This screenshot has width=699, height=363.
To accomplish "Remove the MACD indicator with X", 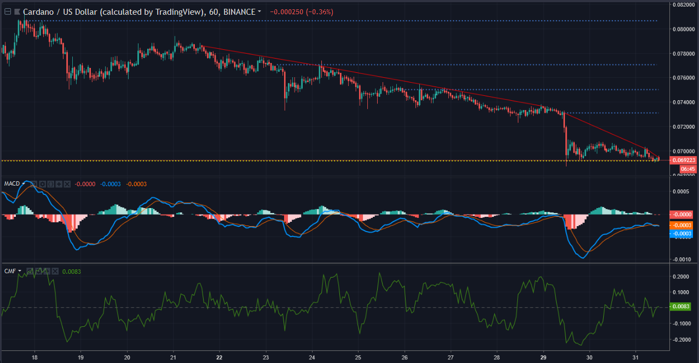I will tap(67, 184).
